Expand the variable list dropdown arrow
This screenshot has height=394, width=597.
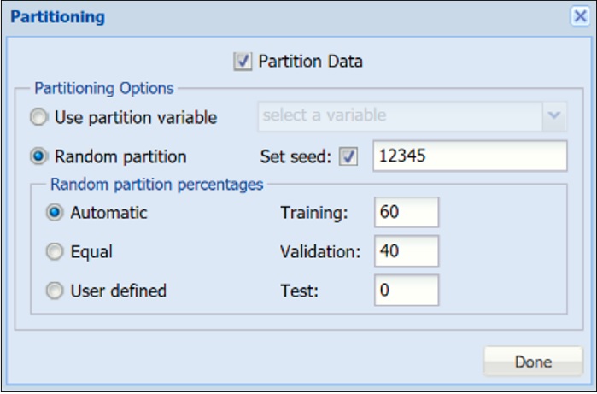tap(554, 115)
